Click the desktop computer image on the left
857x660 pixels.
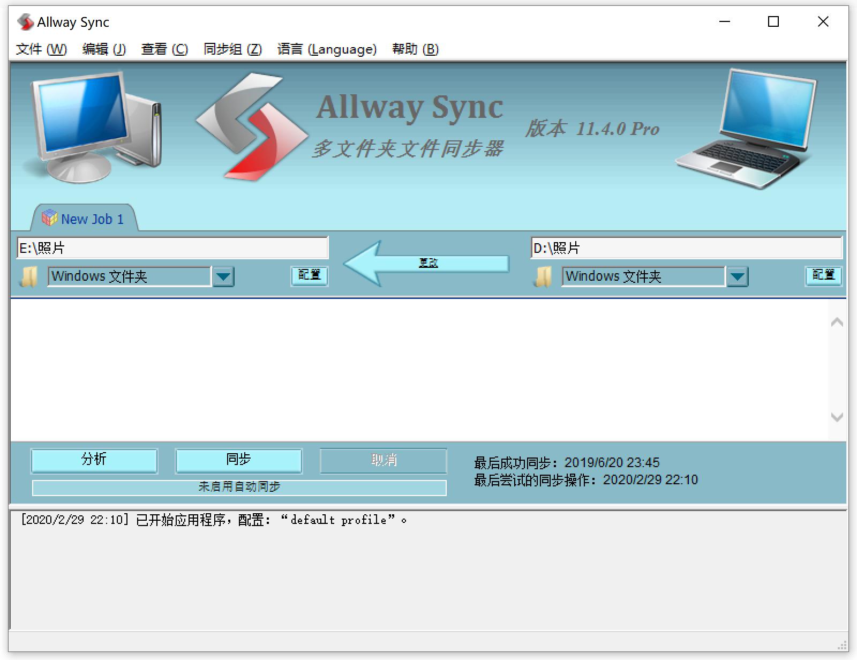click(94, 127)
